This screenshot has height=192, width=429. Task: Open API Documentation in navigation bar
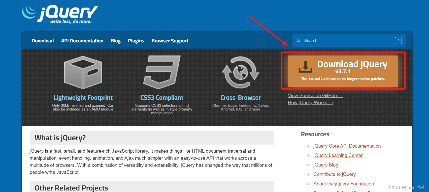click(x=82, y=41)
